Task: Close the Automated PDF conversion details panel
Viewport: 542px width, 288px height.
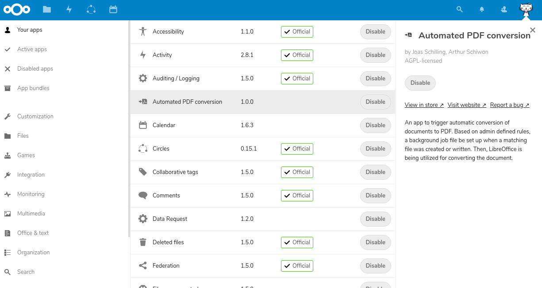Action: 533,30
